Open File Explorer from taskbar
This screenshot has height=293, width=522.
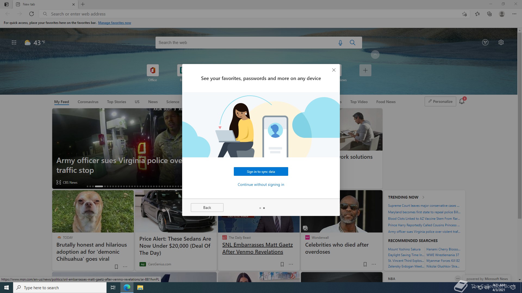(x=140, y=288)
